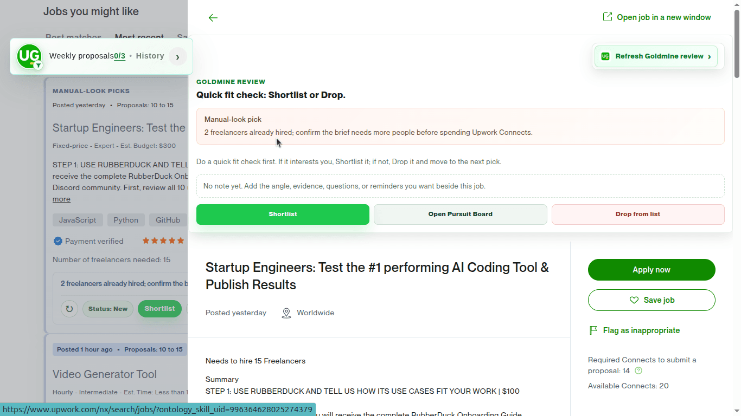Viewport: 741px width, 416px height.
Task: Click the Status: New pill
Action: pyautogui.click(x=108, y=309)
